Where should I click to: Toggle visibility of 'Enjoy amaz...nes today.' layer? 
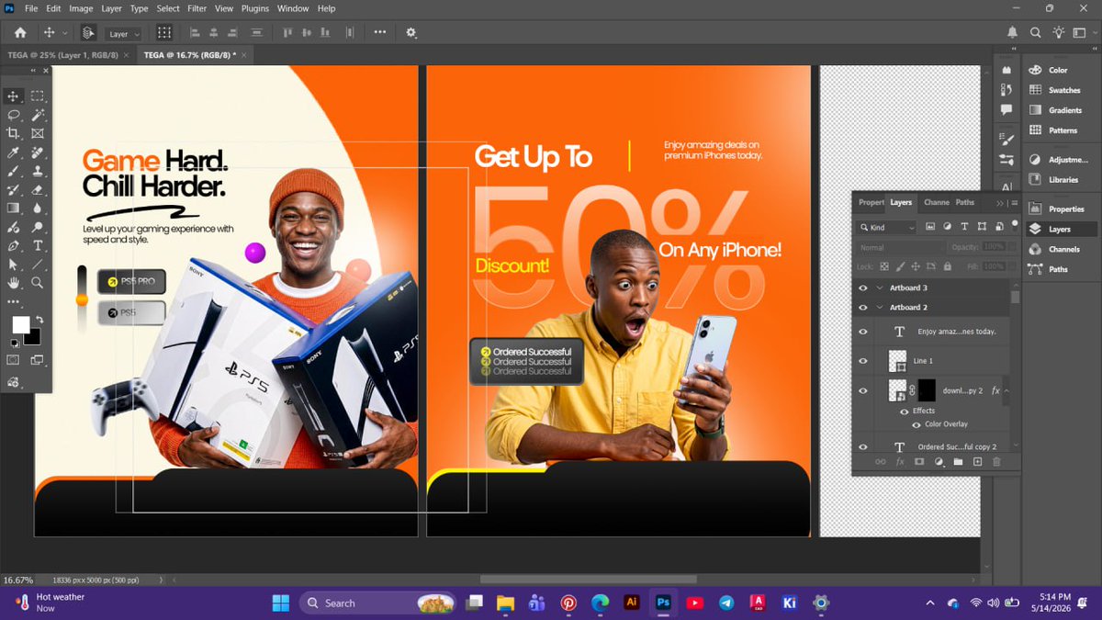point(862,332)
